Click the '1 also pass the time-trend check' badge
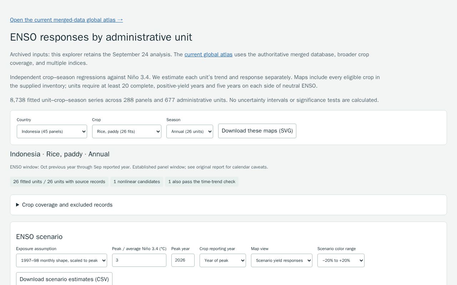The width and height of the screenshot is (457, 285). coord(202,182)
